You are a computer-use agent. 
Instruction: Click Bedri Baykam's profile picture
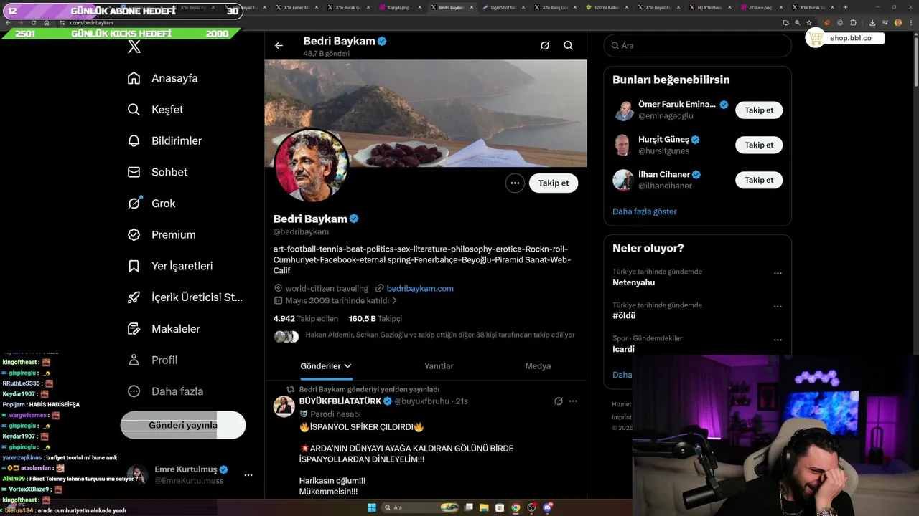[x=311, y=166]
